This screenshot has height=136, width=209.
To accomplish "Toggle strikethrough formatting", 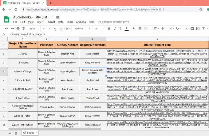I will coord(120,29).
